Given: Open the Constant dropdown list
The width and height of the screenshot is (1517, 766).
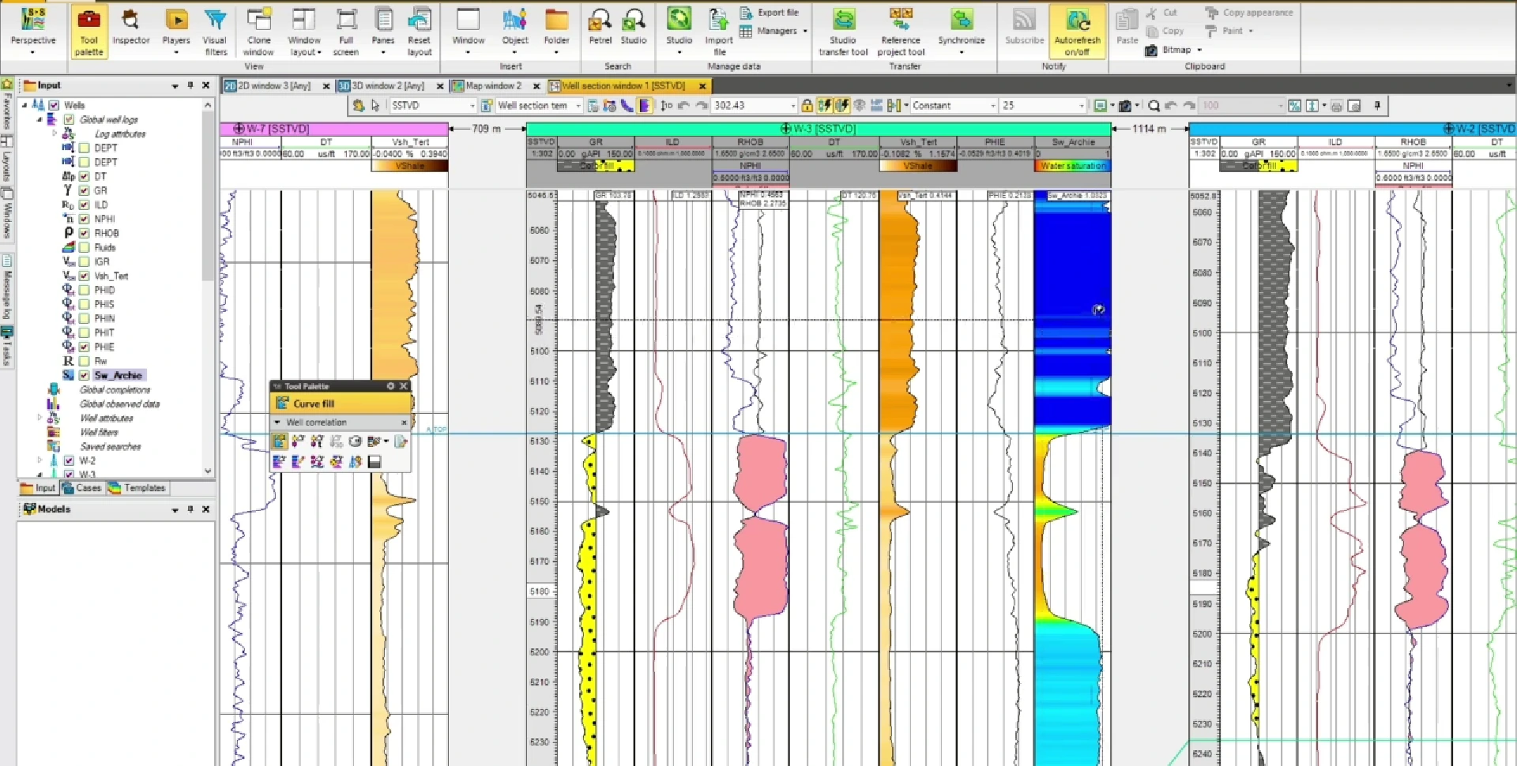Looking at the screenshot, I should tap(954, 105).
